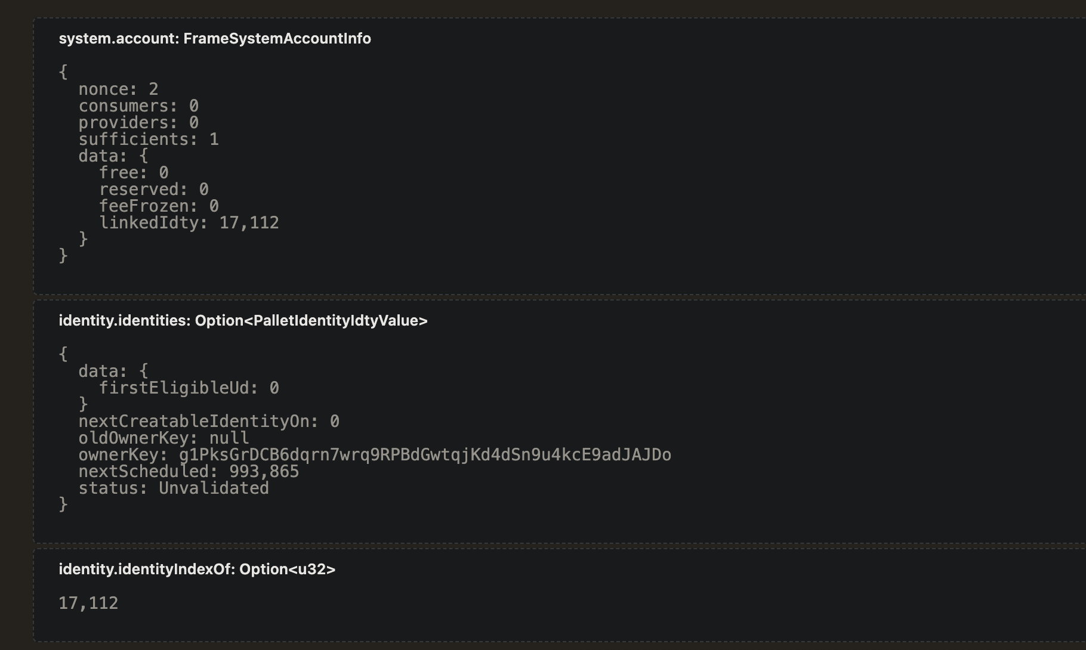The width and height of the screenshot is (1086, 650).
Task: Click the ownerKey address value
Action: coord(425,455)
